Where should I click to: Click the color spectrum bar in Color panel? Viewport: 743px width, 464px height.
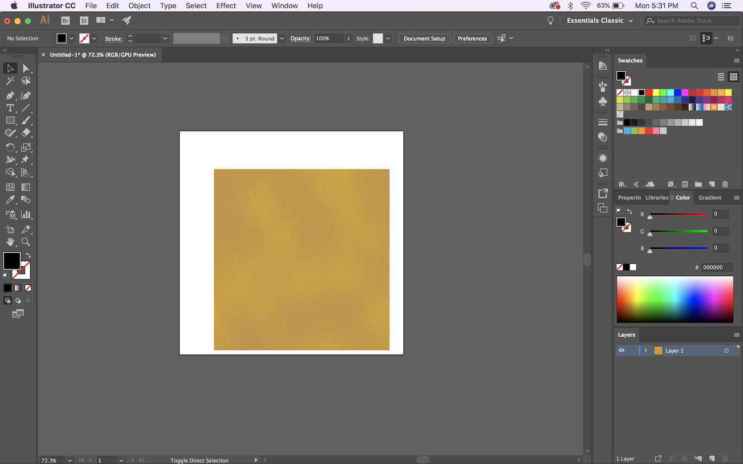pos(675,299)
